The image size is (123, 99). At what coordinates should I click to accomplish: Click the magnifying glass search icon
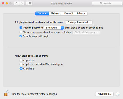(x=101, y=3)
